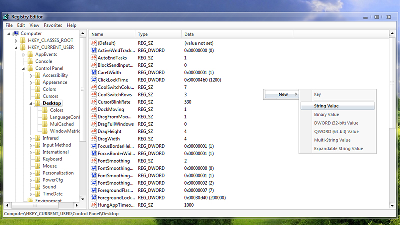
Task: Click the HKEY_CLASSES_ROOT folder icon
Action: [x=23, y=40]
